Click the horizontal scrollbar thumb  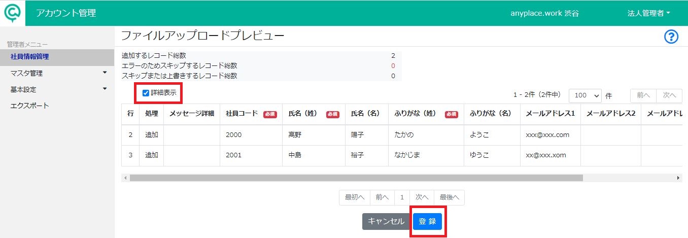(x=356, y=178)
